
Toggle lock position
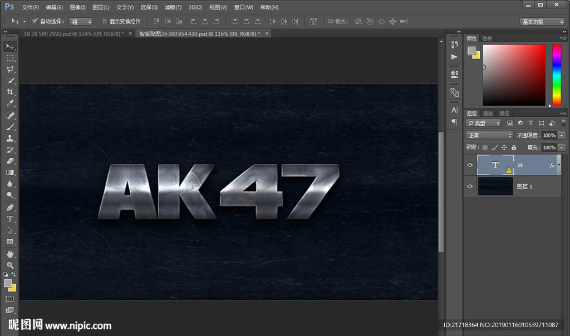504,147
